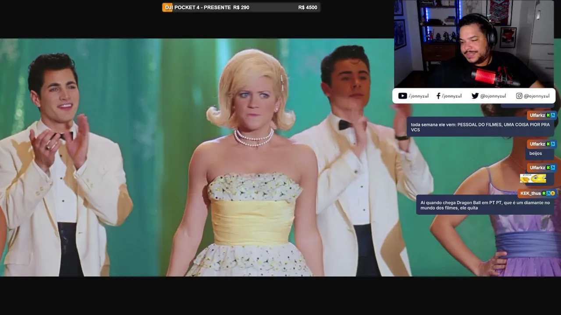Click the 'R$ 290' raised amount
Image resolution: width=561 pixels, height=315 pixels.
coord(241,7)
